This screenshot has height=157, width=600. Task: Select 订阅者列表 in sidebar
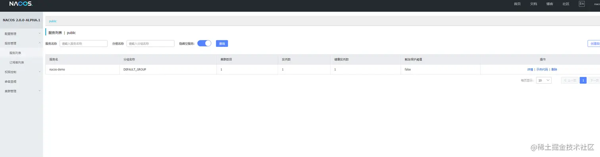[21, 62]
